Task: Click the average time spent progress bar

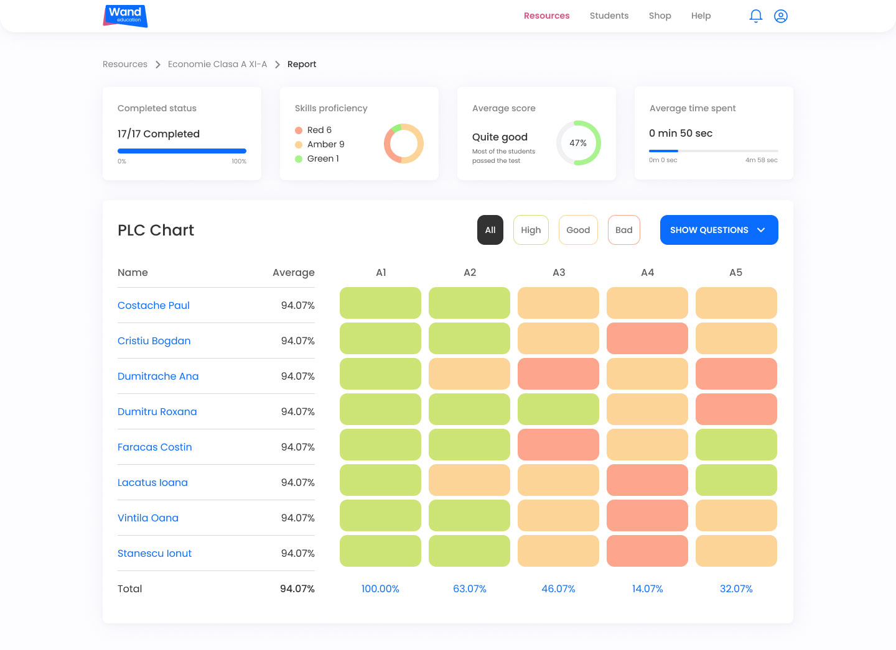Action: click(x=713, y=151)
